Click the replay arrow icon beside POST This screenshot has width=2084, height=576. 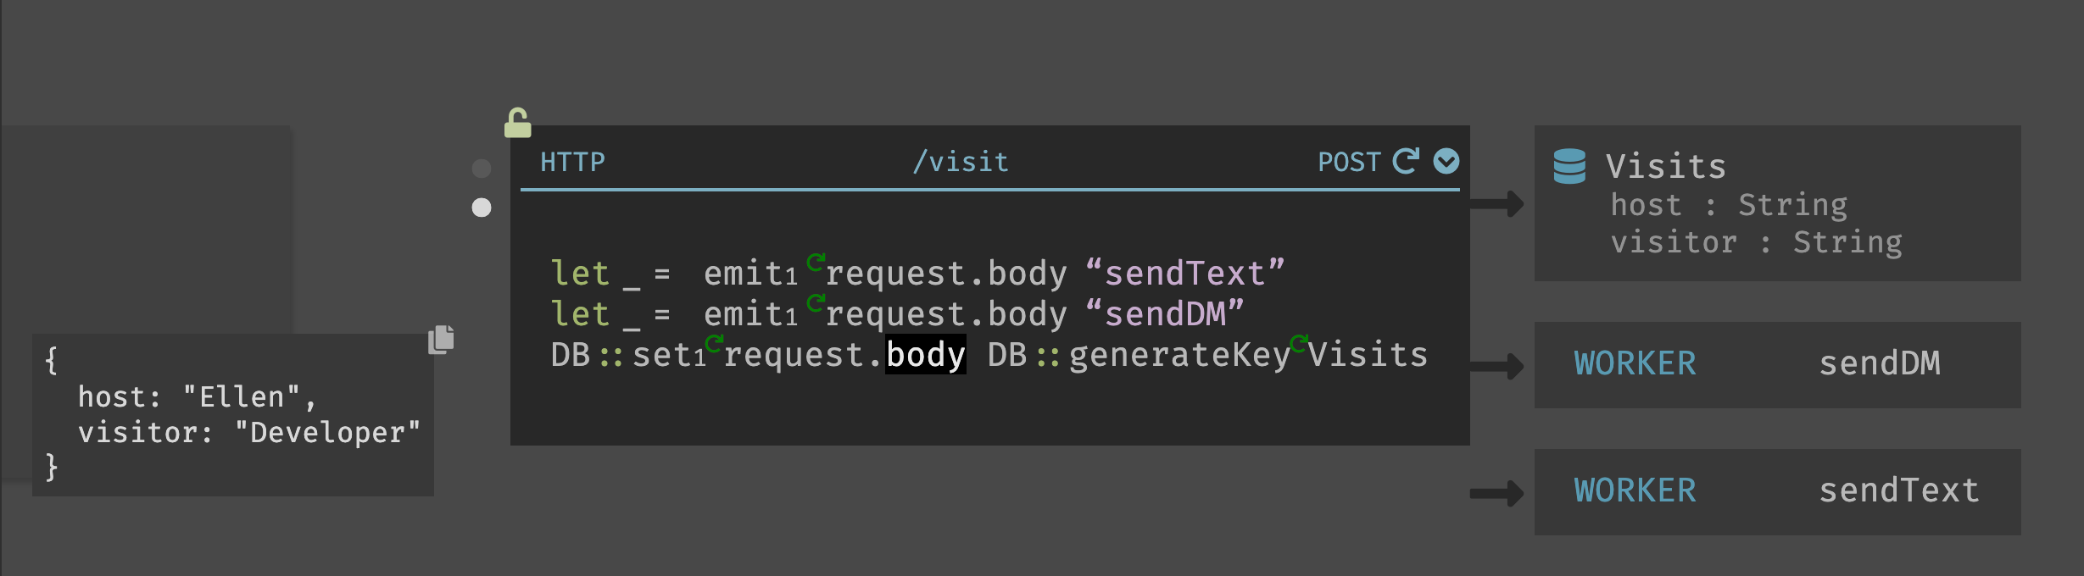[x=1406, y=161]
